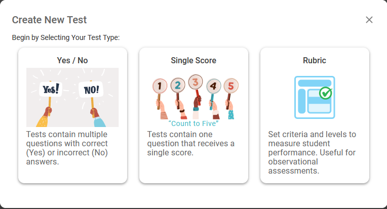Click the "Count to Five" caption
The image size is (387, 209).
pos(193,123)
